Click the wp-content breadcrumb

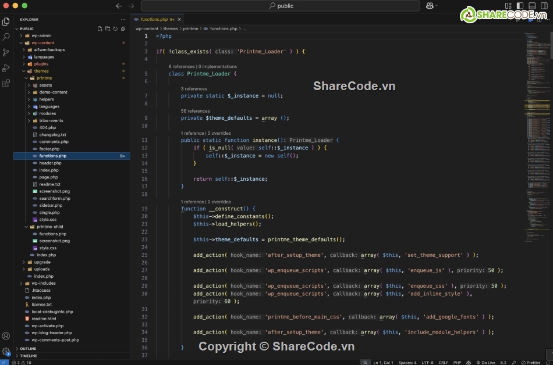[x=147, y=29]
